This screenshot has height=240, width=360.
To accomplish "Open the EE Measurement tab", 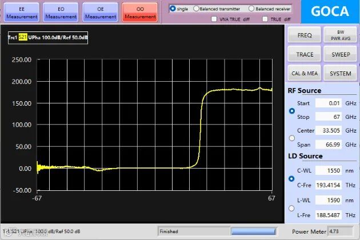I will (21, 13).
